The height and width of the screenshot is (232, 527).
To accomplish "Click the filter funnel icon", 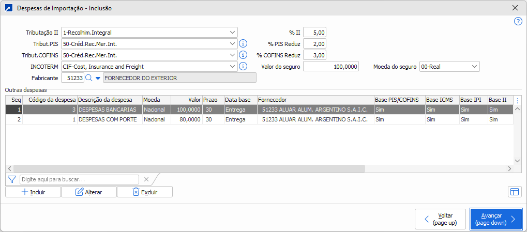I will click(x=12, y=179).
